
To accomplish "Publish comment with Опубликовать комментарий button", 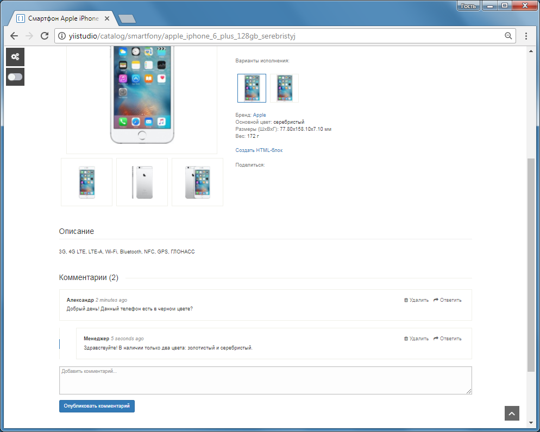I will point(97,406).
